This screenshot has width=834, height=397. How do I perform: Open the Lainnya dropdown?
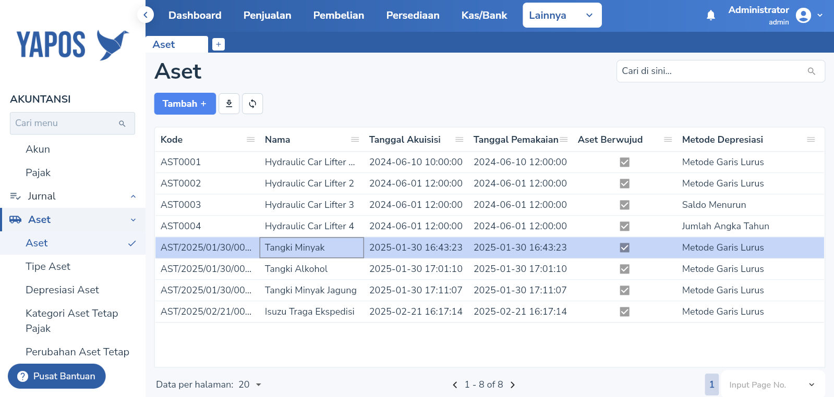(x=562, y=15)
